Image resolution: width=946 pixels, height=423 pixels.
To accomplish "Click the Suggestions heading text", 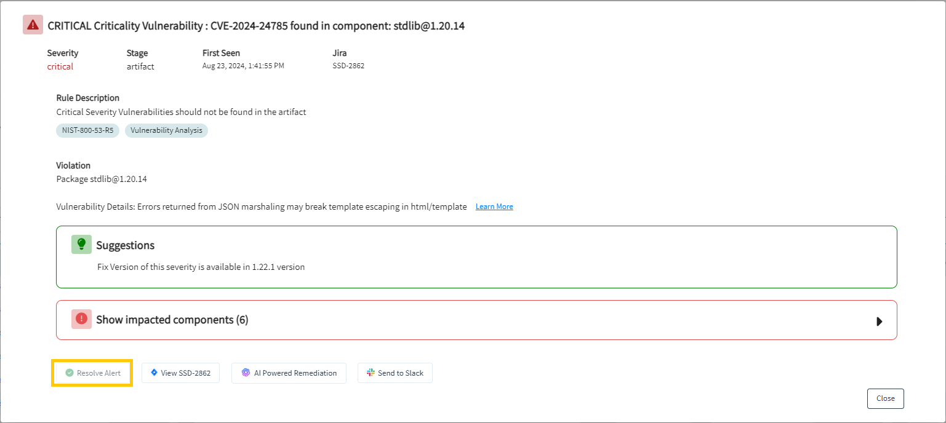I will point(126,245).
